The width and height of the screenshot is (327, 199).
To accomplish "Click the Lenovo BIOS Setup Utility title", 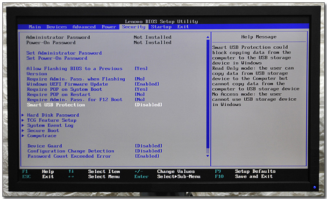I will 162,22.
